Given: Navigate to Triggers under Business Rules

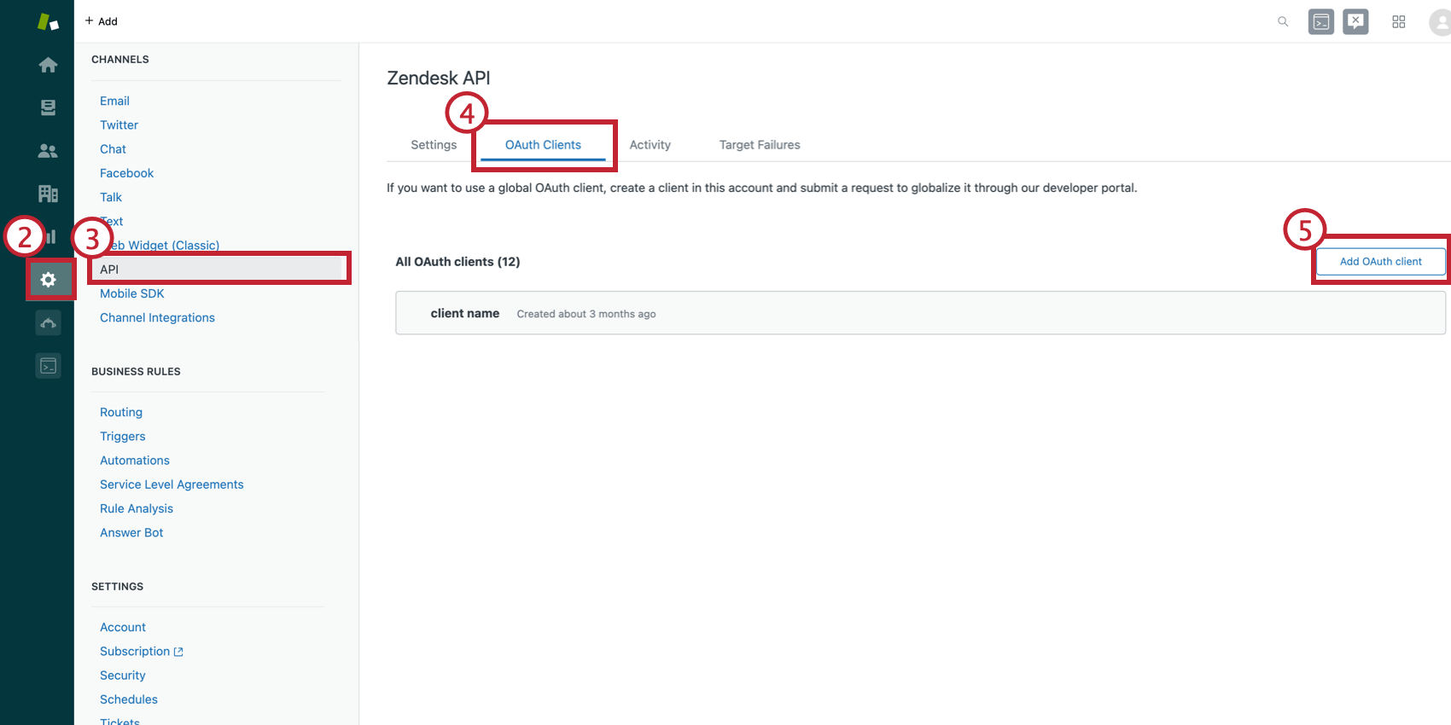Looking at the screenshot, I should 122,436.
